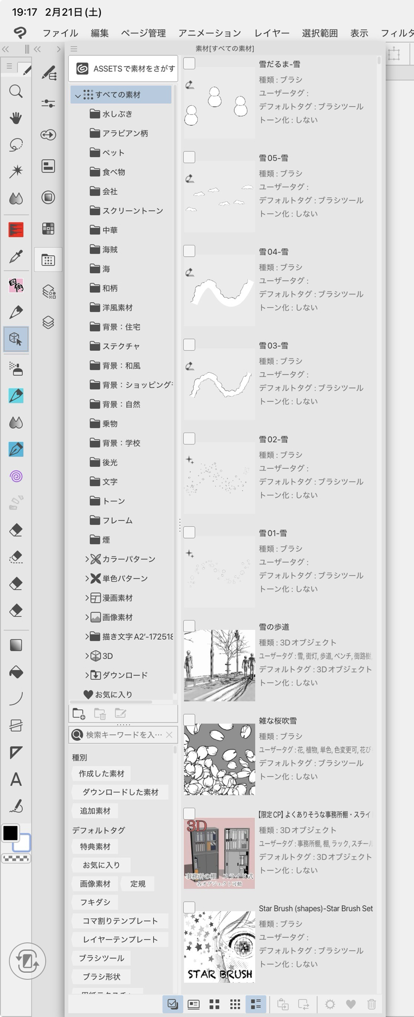
Task: Tick the checkbox for Star Brush material
Action: pos(189,907)
